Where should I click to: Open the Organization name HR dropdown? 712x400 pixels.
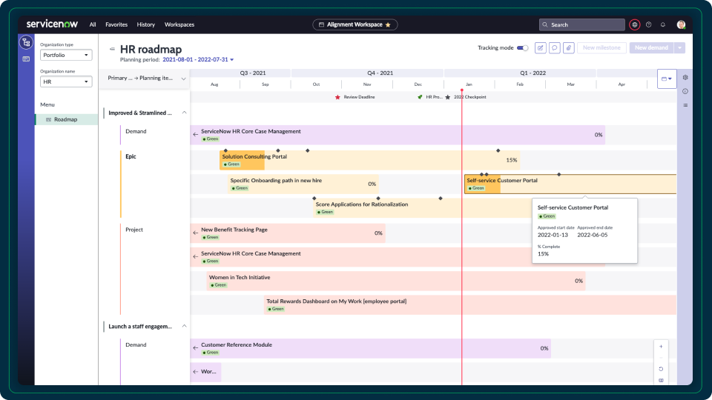[x=66, y=82]
